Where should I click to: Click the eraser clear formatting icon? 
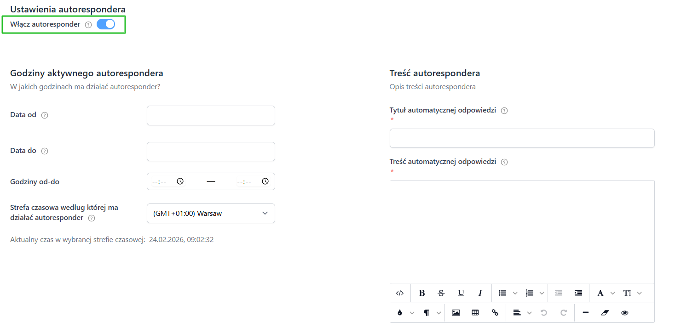[605, 313]
